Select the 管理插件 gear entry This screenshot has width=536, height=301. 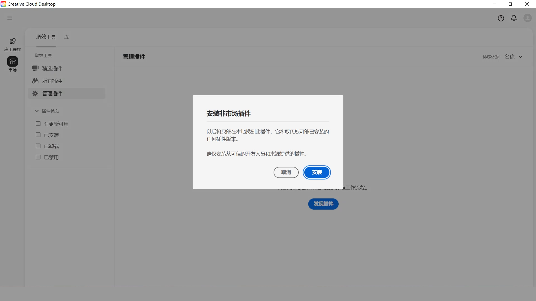52,93
